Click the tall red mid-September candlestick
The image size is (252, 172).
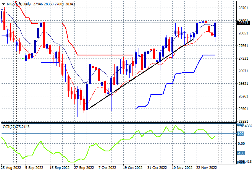[x=44, y=35]
